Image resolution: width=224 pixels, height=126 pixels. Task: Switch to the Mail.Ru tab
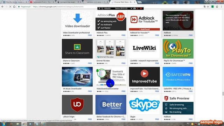click(15, 2)
